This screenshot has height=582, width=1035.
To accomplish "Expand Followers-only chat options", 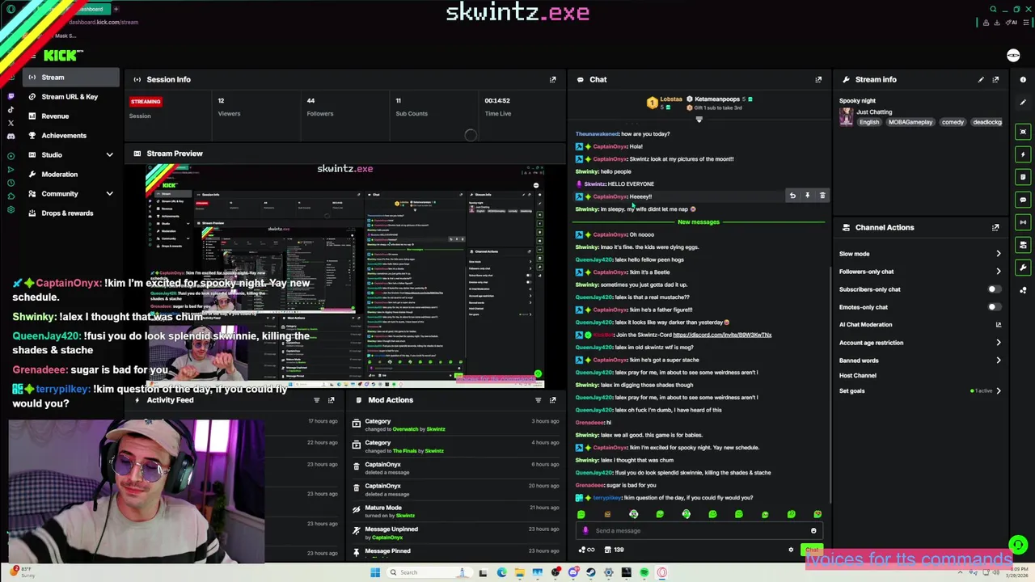I will (x=999, y=272).
